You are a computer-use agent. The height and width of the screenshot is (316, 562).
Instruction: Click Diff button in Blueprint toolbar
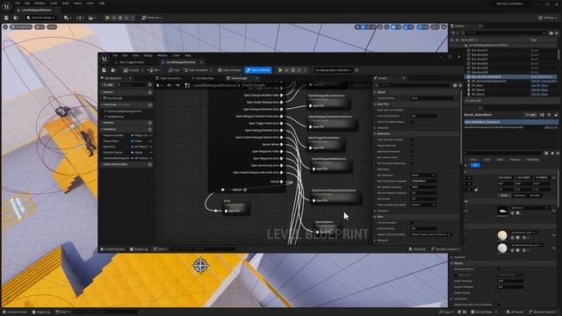pos(155,70)
